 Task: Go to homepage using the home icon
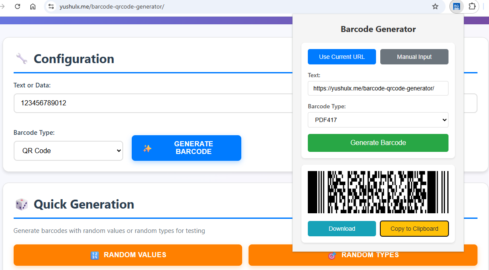33,6
